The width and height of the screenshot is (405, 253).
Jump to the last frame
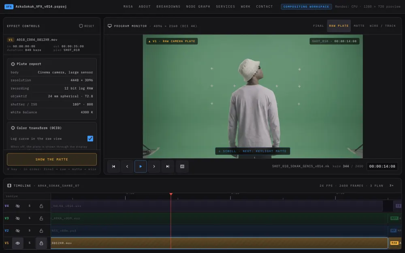(168, 166)
